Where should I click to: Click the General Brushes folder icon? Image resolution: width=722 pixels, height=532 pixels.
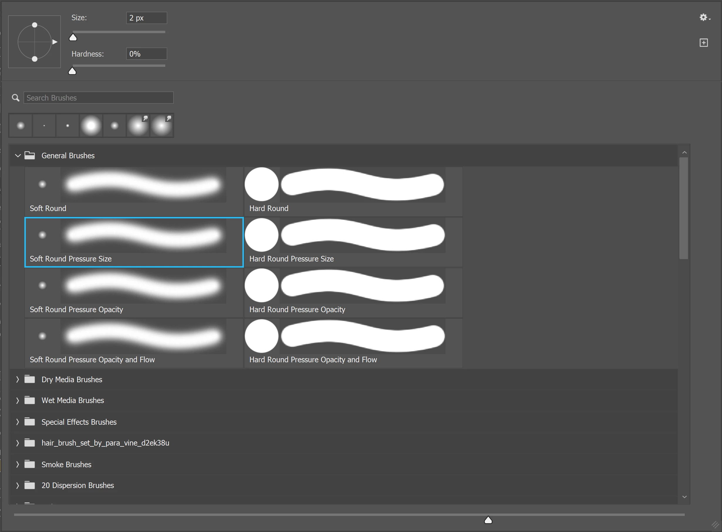[x=30, y=156]
